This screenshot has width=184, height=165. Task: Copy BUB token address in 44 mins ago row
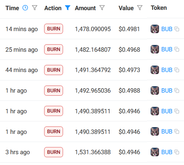pyautogui.click(x=177, y=70)
